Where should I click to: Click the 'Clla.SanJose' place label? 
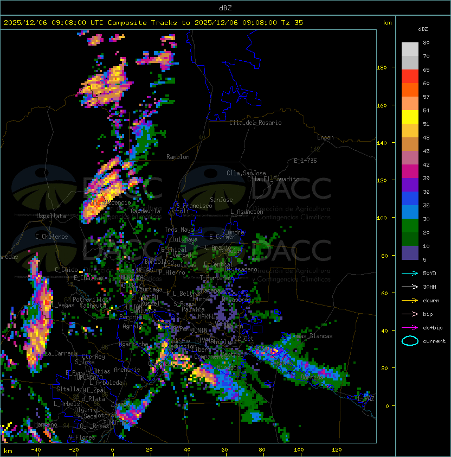coord(246,173)
